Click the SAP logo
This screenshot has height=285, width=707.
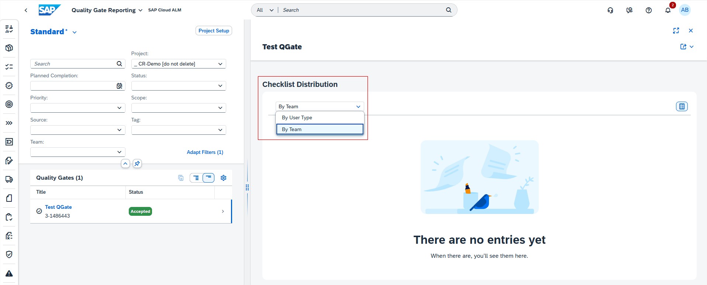coord(49,10)
